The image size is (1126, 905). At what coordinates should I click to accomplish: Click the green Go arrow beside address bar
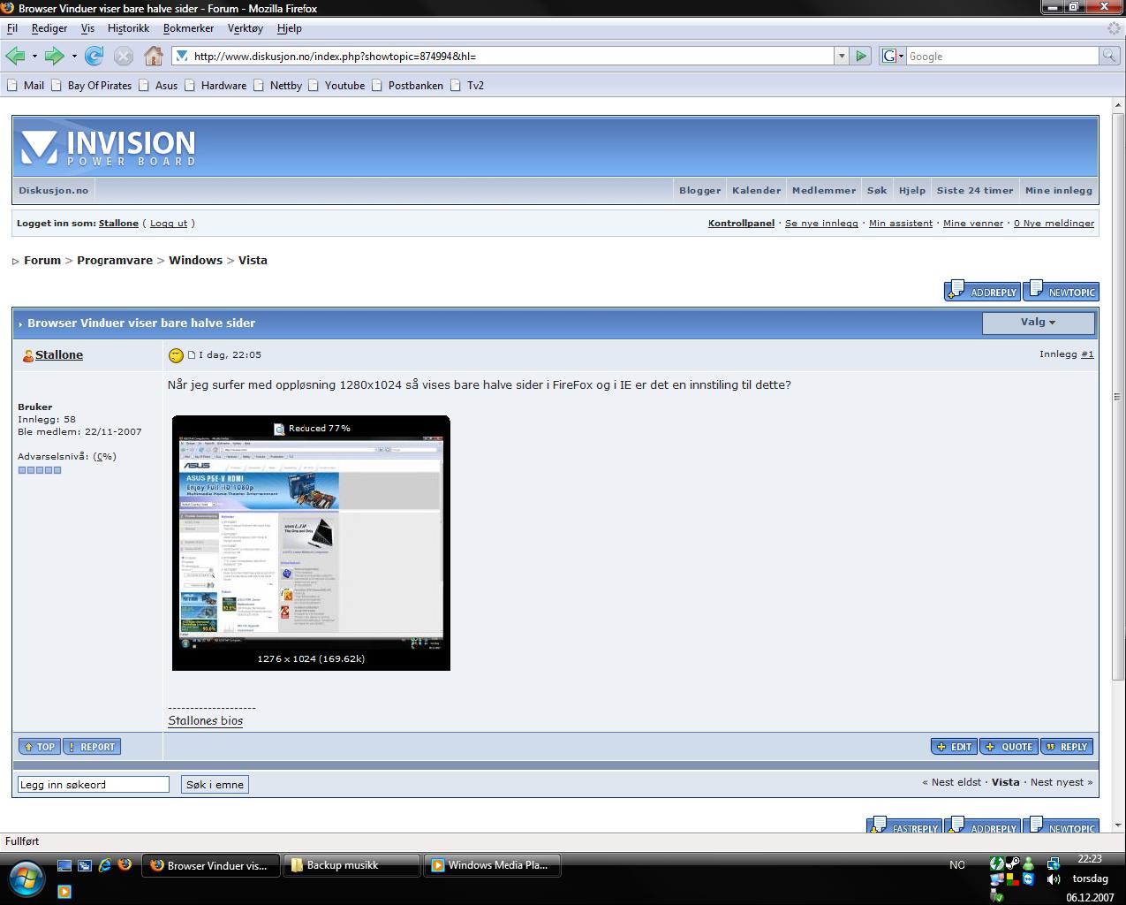(x=861, y=56)
